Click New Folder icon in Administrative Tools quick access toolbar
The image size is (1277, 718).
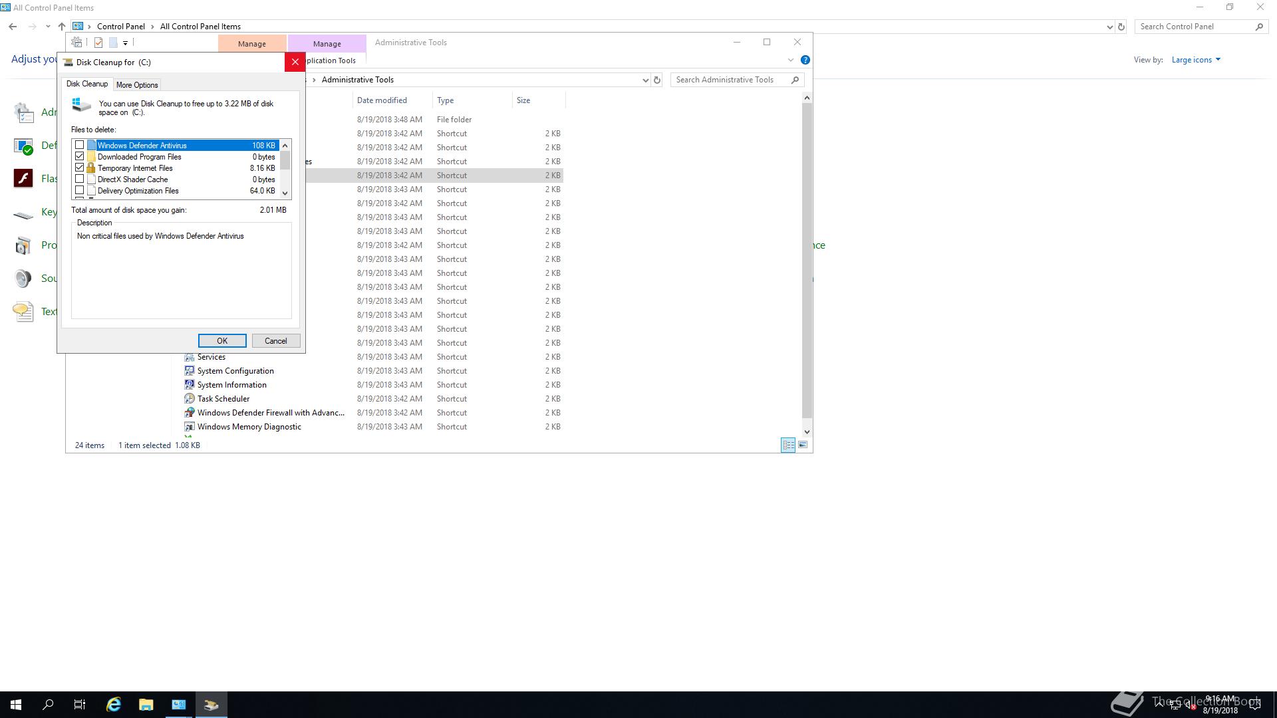pos(113,43)
